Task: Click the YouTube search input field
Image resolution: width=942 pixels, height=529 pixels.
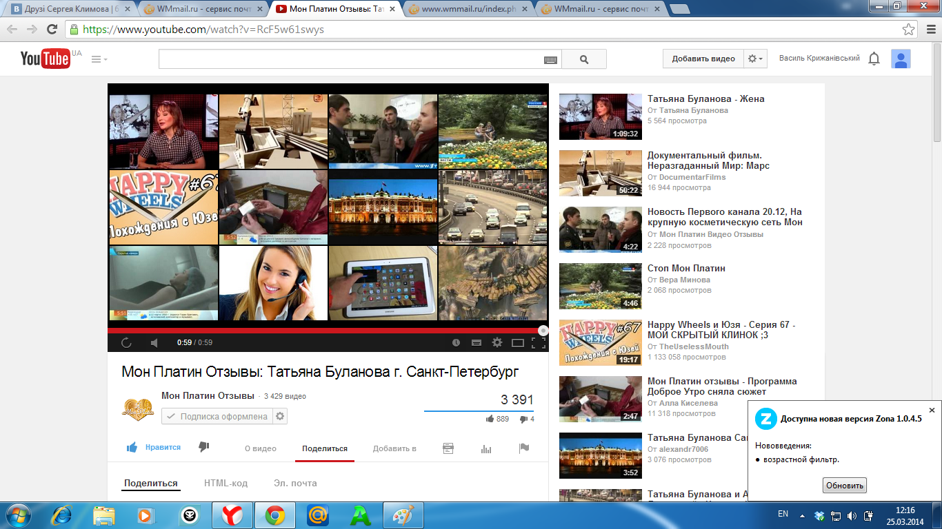Action: tap(352, 59)
